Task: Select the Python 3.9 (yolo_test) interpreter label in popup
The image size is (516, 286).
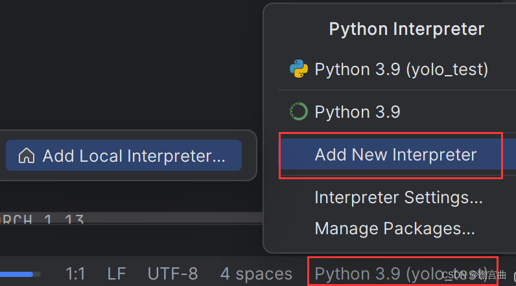Action: tap(401, 69)
